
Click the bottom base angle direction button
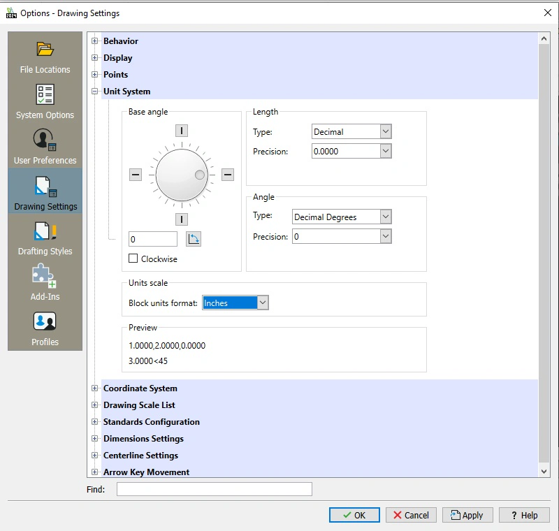[182, 219]
